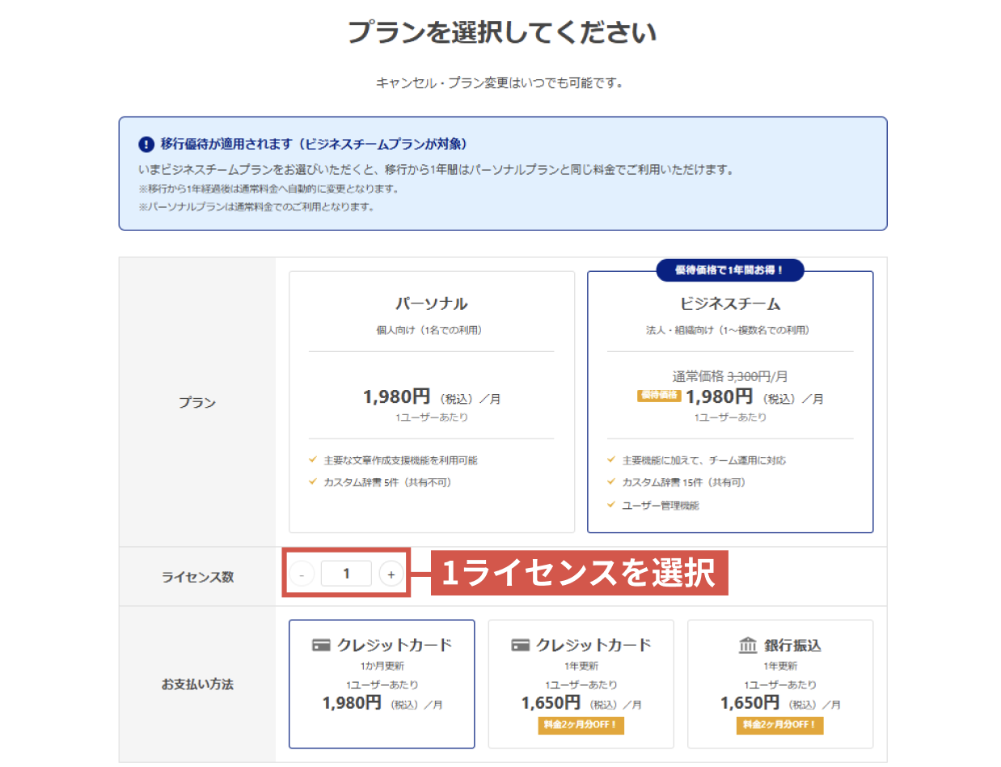1001x767 pixels.
Task: Click the お支払い方法 row label
Action: pyautogui.click(x=197, y=684)
